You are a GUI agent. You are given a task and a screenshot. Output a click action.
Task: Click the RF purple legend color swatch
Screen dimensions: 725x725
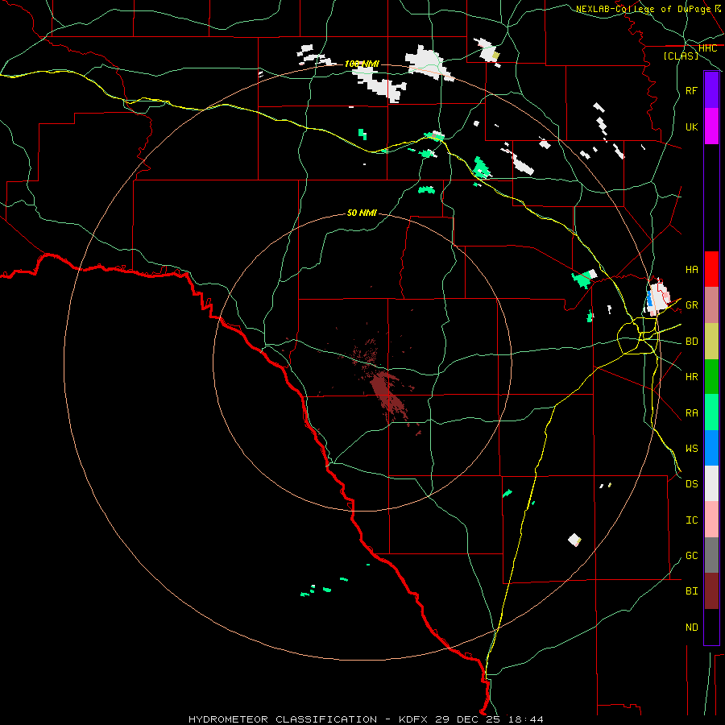(x=711, y=90)
